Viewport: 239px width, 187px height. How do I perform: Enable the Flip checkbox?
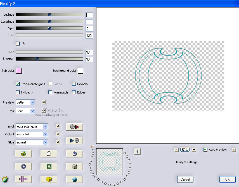tap(18, 44)
